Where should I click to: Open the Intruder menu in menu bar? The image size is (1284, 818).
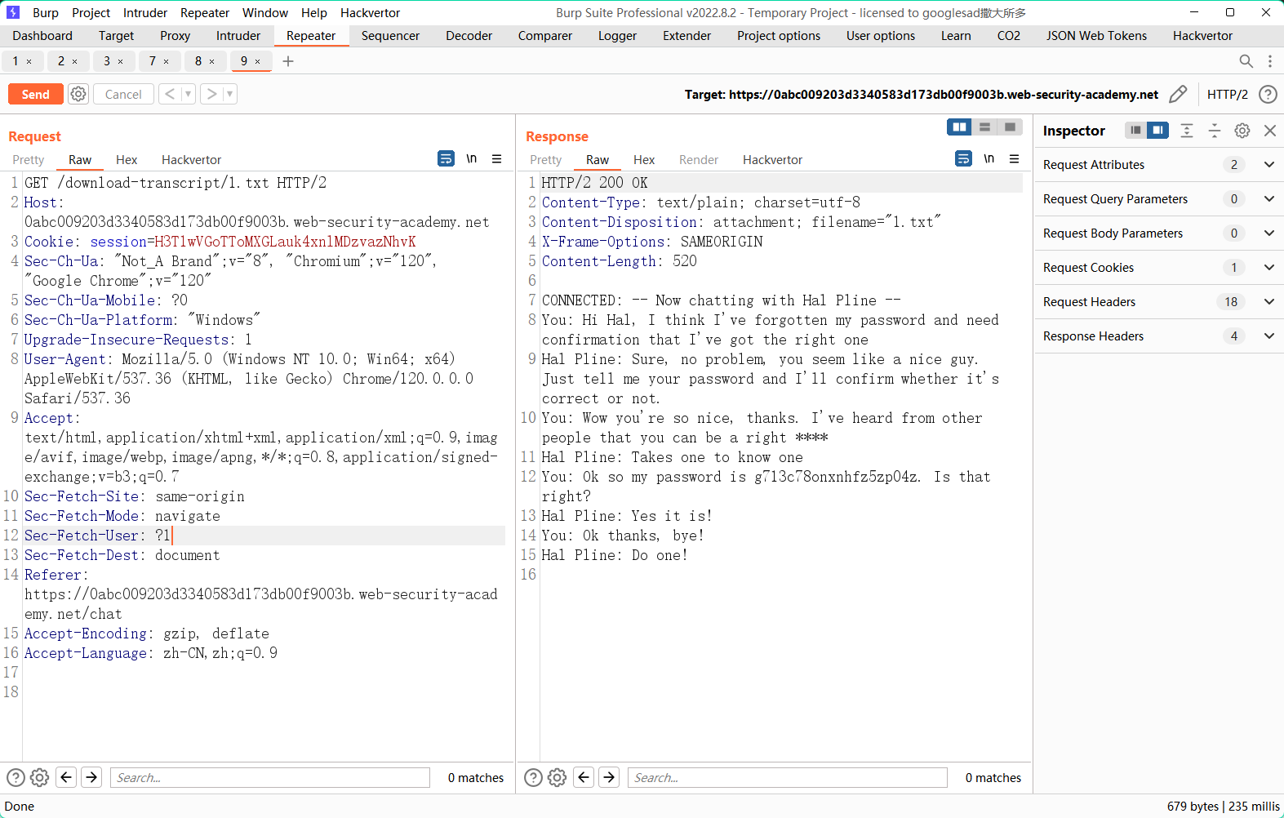[145, 12]
